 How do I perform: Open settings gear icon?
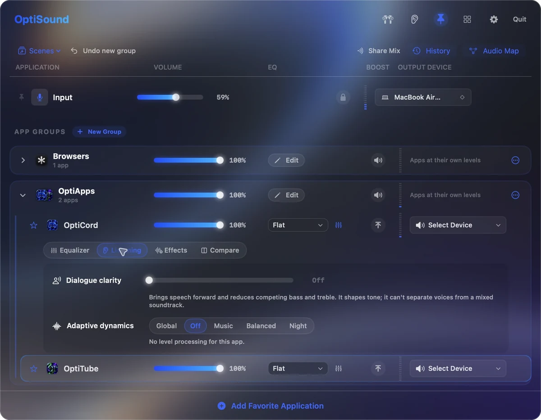pyautogui.click(x=494, y=19)
